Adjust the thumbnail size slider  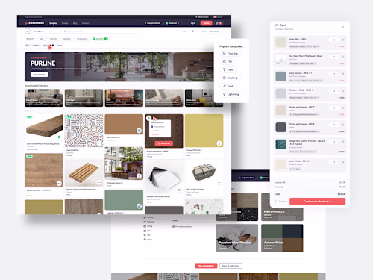pos(192,31)
